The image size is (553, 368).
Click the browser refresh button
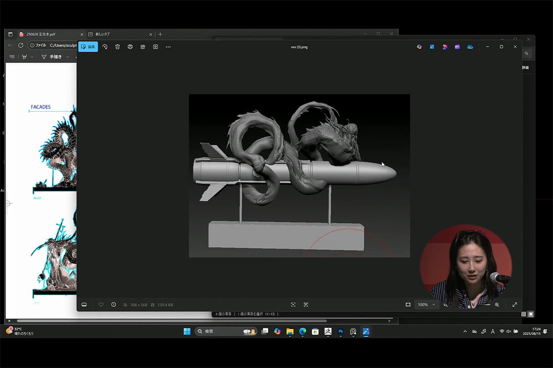point(20,45)
